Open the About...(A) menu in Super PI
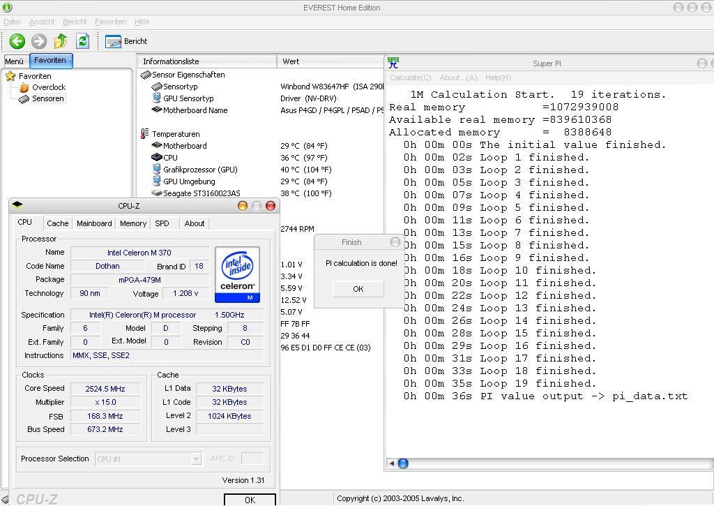Viewport: 714px width, 506px height. click(x=458, y=77)
